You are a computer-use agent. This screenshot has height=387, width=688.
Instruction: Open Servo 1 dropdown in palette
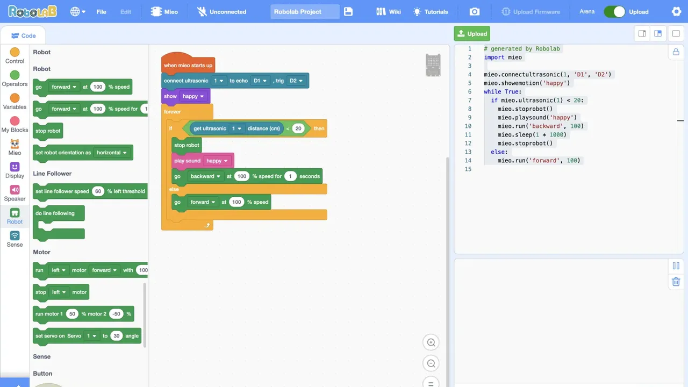[91, 336]
